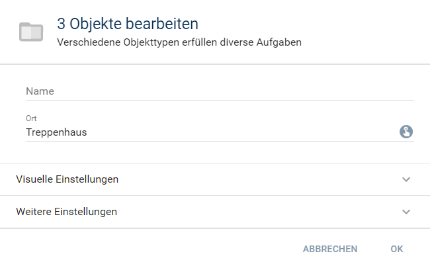Image resolution: width=430 pixels, height=270 pixels.
Task: Click the gray folder icon in header
Action: [31, 32]
